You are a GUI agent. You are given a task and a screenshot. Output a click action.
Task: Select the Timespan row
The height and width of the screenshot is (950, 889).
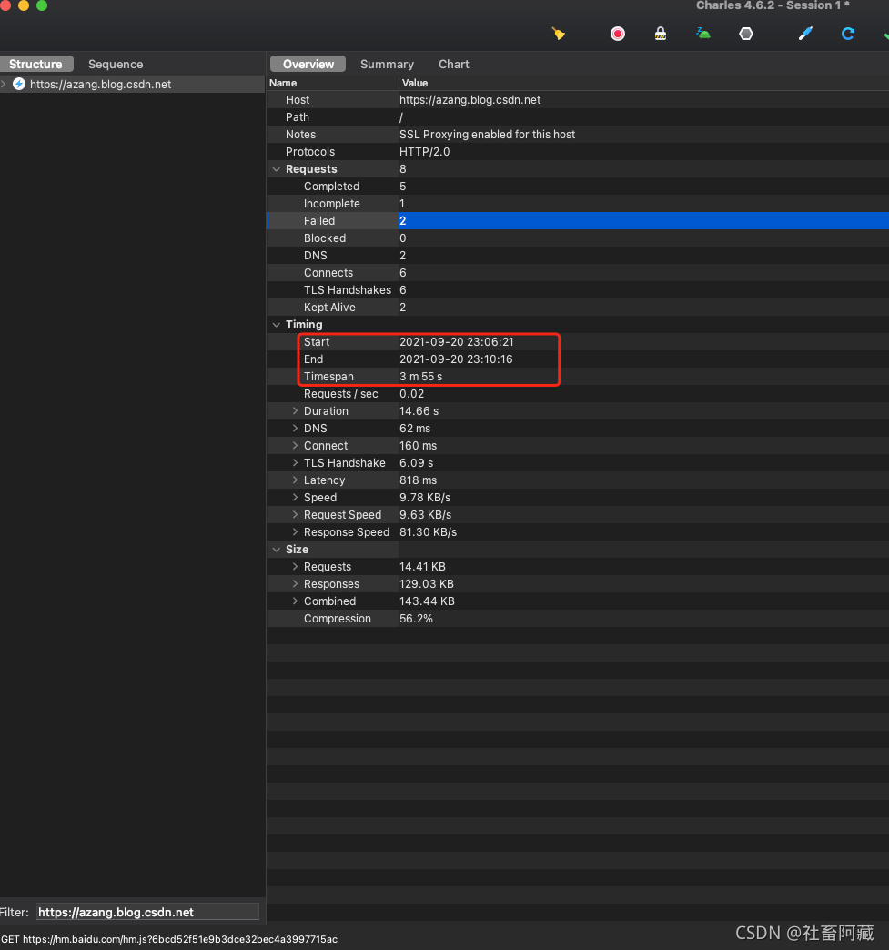point(578,376)
